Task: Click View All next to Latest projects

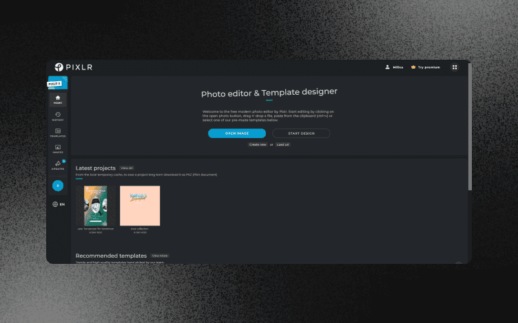Action: coord(127,168)
